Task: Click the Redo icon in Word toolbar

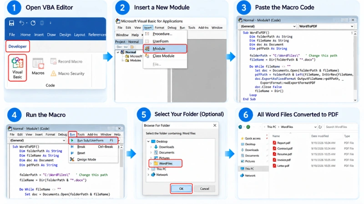Action: [x=33, y=23]
